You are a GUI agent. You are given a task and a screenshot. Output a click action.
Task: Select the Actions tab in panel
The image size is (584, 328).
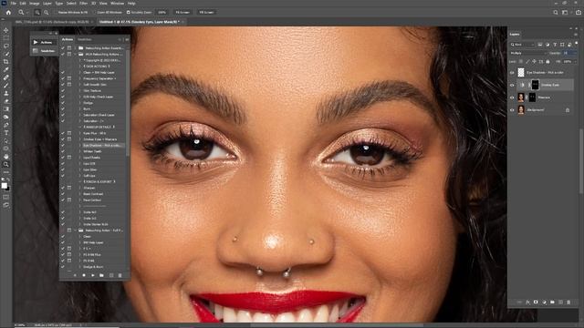point(68,39)
